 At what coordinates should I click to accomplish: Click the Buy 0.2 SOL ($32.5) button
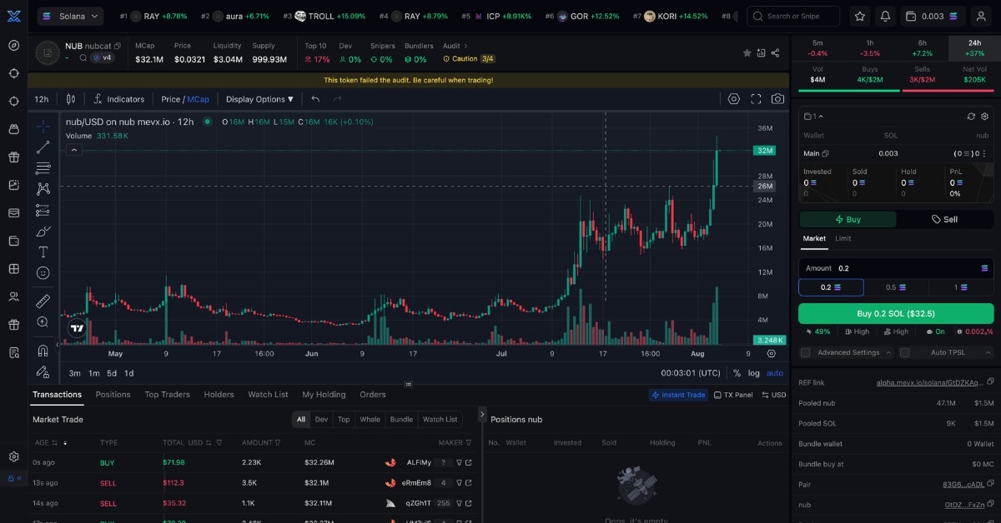896,313
